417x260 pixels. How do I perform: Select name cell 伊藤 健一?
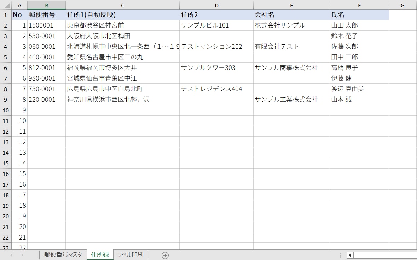(359, 79)
